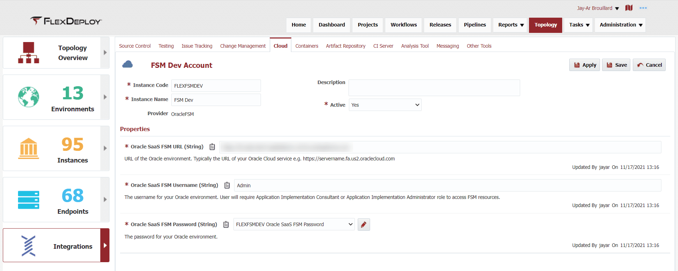This screenshot has width=678, height=271.
Task: Open the Releases menu
Action: (440, 25)
